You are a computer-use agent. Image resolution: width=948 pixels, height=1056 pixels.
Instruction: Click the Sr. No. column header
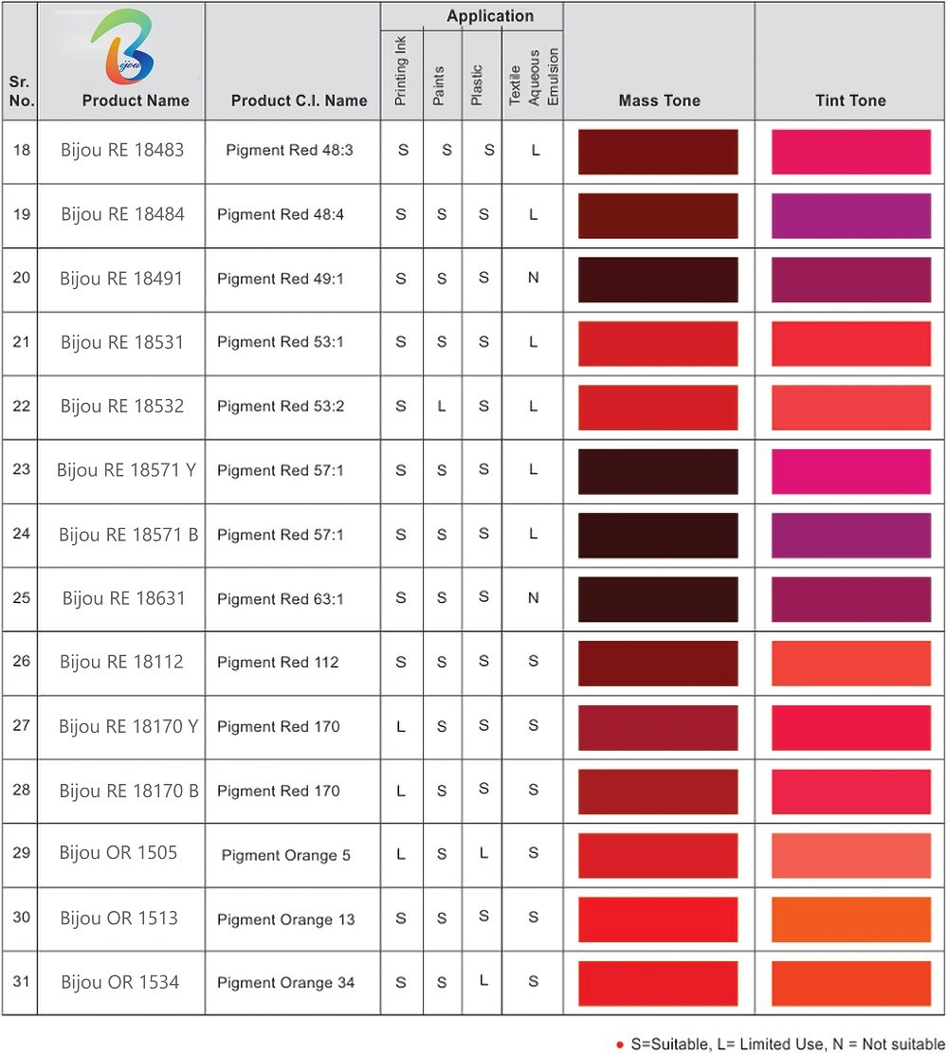coord(21,91)
